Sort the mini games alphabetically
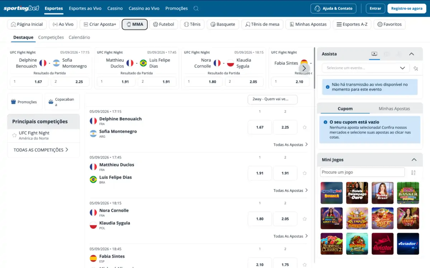The image size is (430, 268). [x=413, y=173]
